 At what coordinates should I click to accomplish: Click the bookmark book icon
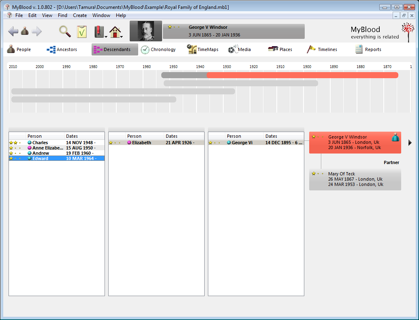(99, 32)
